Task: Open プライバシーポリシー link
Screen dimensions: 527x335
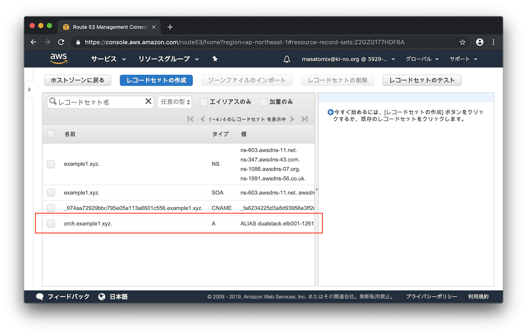Action: pos(432,297)
